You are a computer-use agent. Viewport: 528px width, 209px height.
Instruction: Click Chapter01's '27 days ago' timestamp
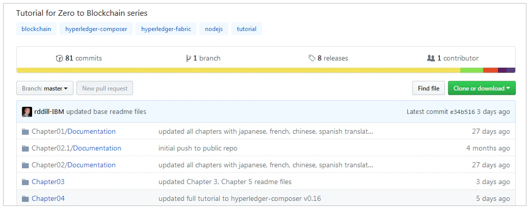tap(491, 131)
